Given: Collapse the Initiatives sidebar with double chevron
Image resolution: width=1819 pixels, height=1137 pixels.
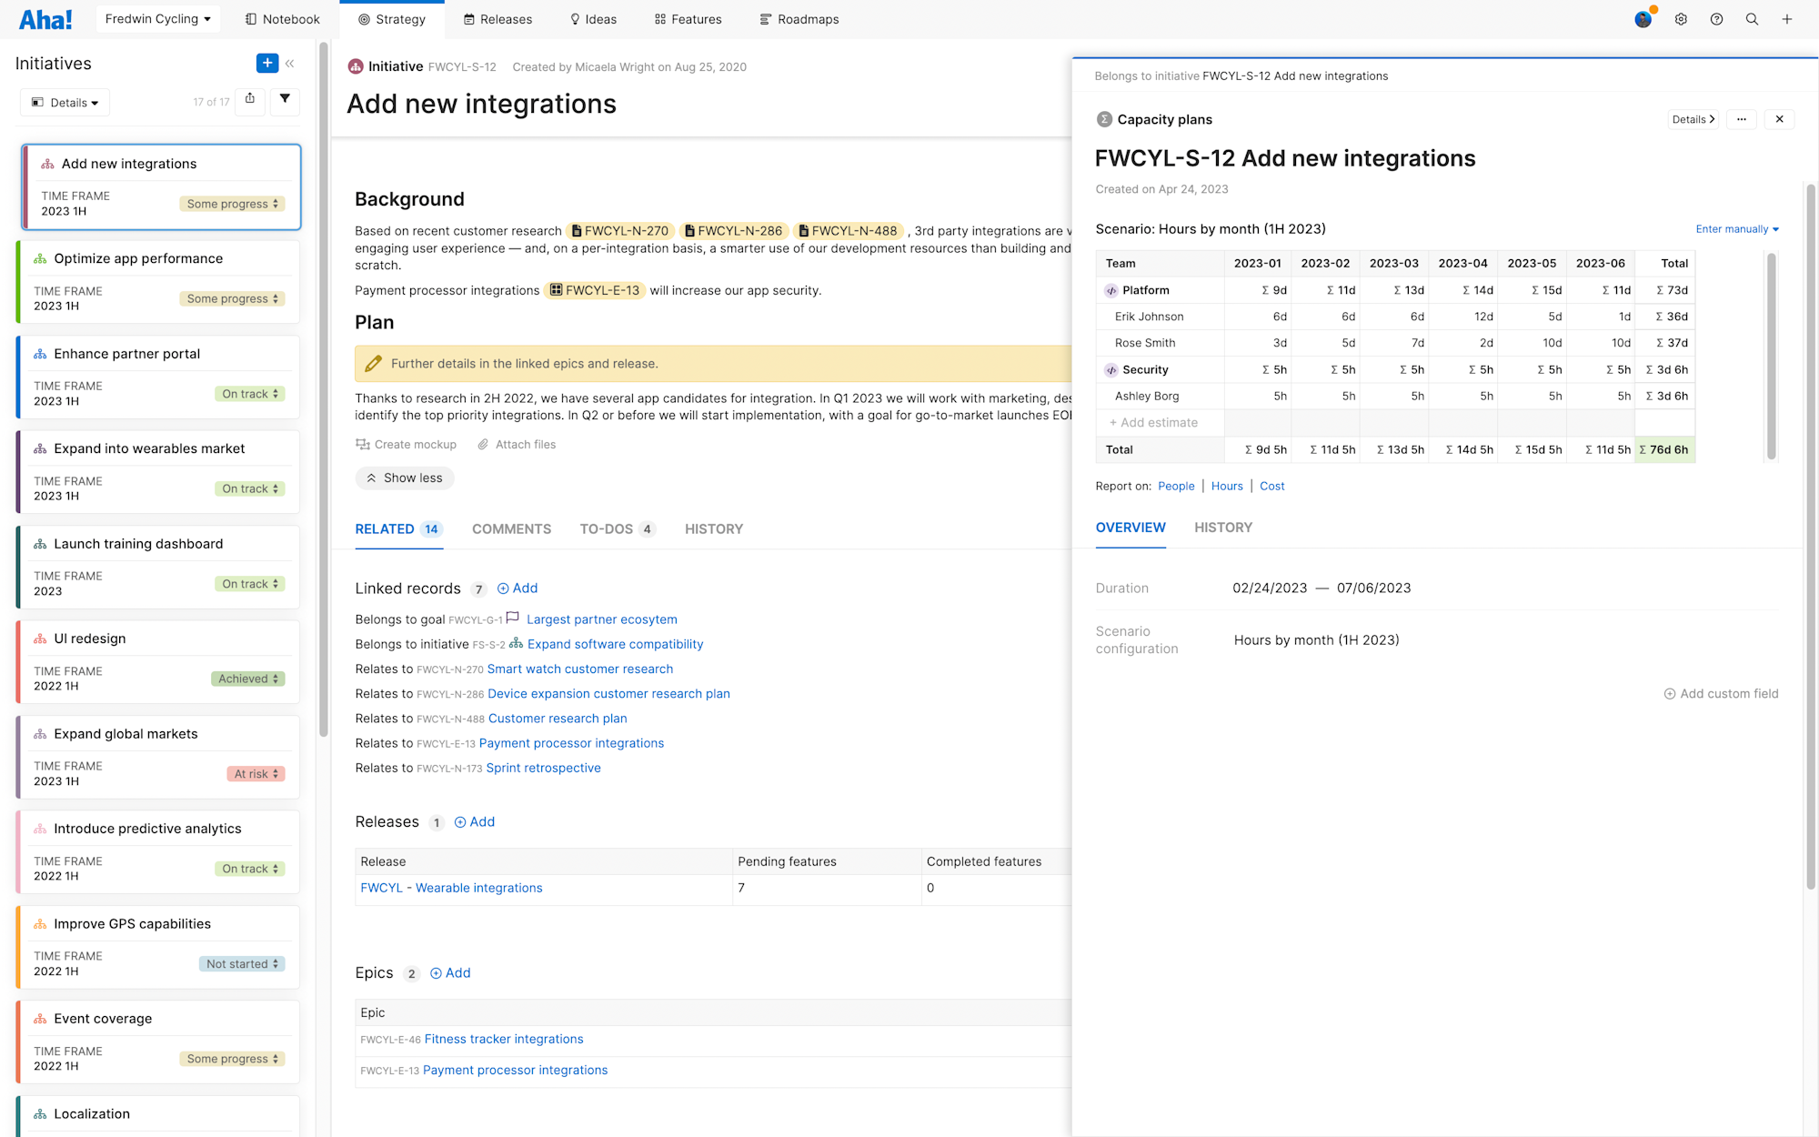Looking at the screenshot, I should click(x=290, y=64).
